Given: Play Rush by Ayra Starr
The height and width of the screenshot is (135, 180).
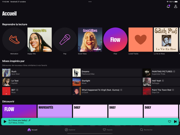Looking at the screenshot, I should click(x=37, y=73).
